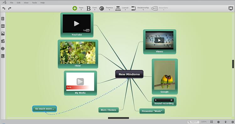Open the task list icon in sidebar

click(x=3, y=56)
